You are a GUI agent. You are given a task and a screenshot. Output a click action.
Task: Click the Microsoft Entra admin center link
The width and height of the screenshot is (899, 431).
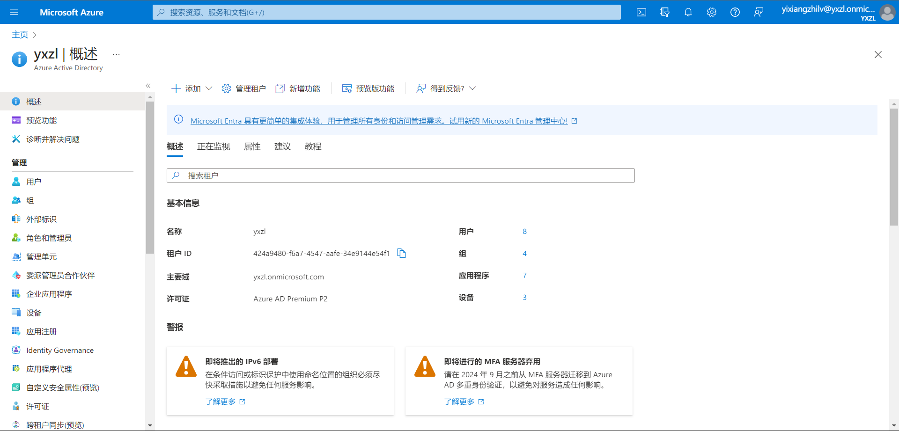(379, 121)
